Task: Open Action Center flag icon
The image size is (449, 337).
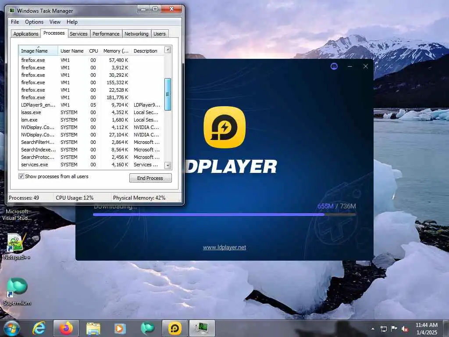Action: coord(394,329)
